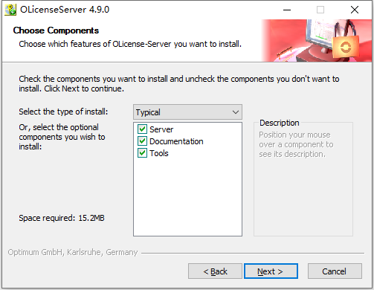Click the Space required 15.2MB text
This screenshot has height=290, width=374.
pyautogui.click(x=62, y=218)
